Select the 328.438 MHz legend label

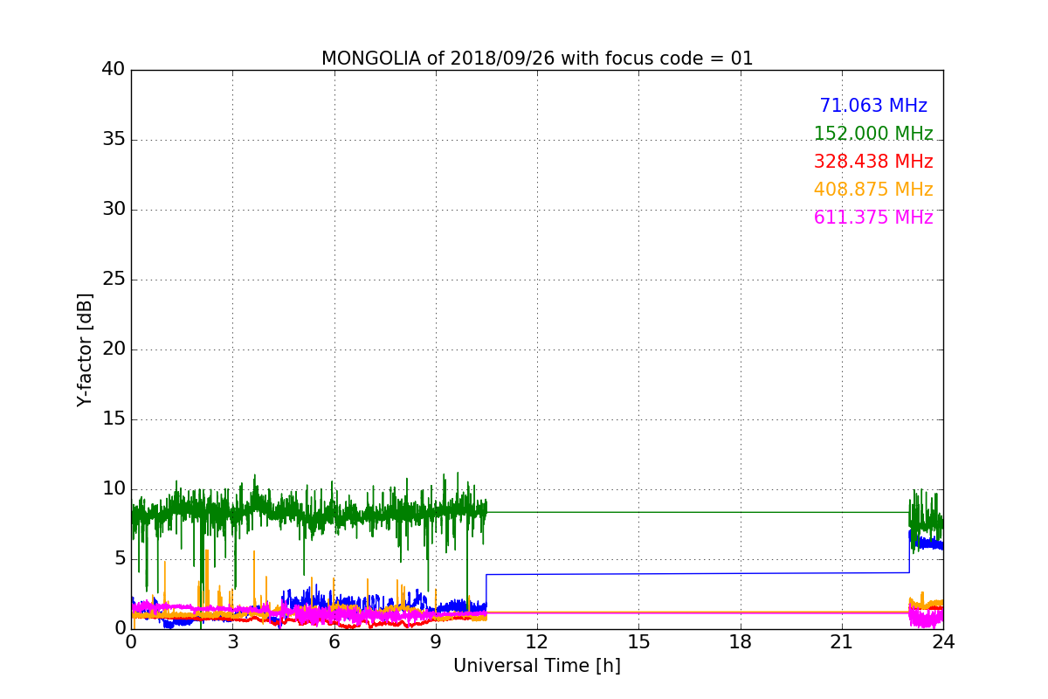point(873,162)
